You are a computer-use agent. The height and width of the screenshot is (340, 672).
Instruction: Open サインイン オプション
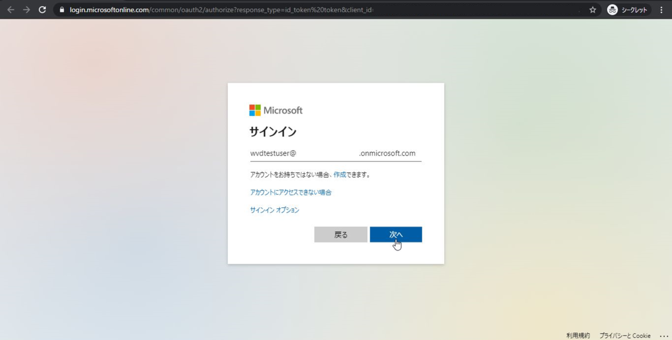click(274, 209)
